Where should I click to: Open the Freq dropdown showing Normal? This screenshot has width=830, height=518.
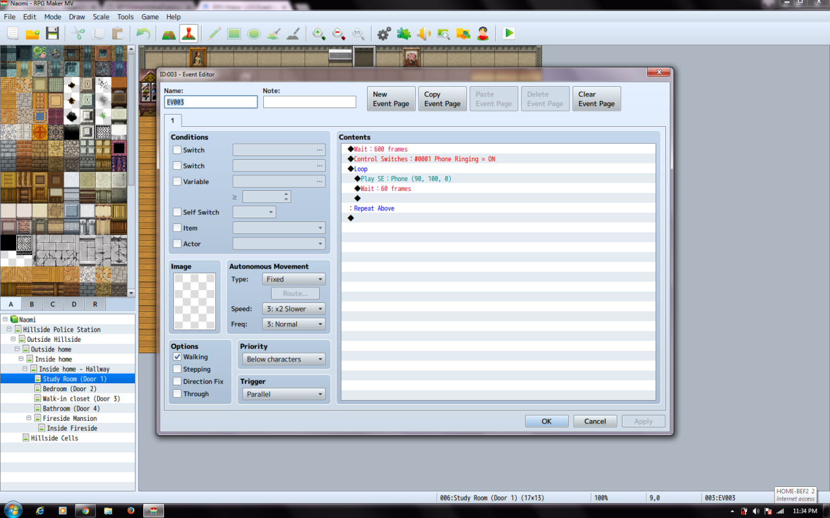point(294,324)
